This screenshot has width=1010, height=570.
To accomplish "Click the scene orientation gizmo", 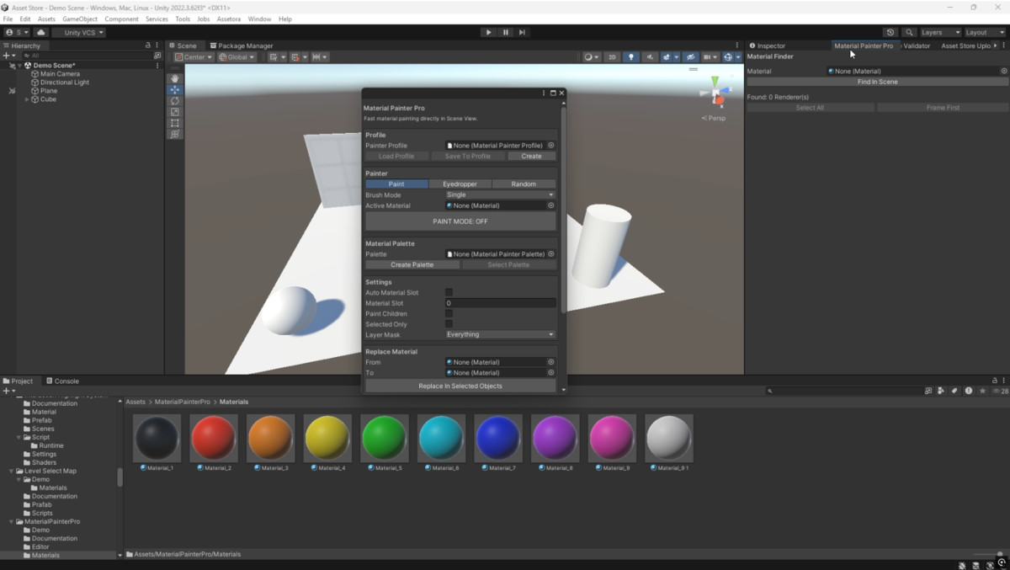I will 715,93.
